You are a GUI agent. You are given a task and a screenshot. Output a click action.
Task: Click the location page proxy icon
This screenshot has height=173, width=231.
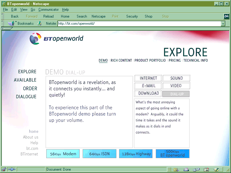[39, 23]
